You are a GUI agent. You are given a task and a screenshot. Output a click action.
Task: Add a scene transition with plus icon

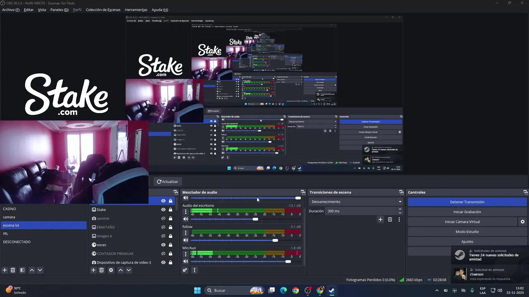[381, 219]
